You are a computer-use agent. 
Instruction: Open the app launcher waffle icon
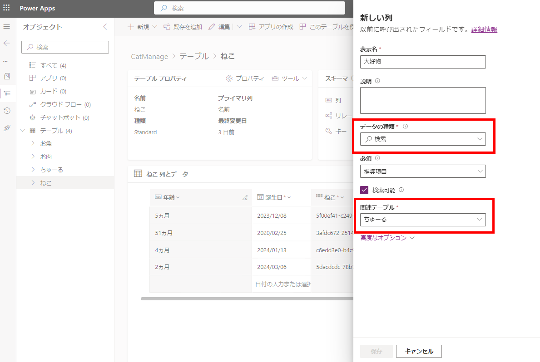[6, 8]
